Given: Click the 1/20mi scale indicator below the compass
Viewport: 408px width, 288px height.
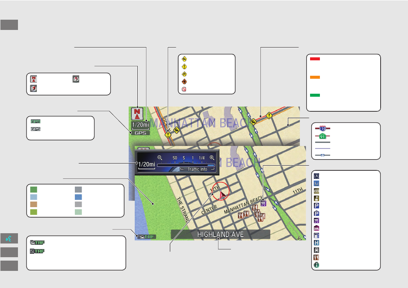Looking at the screenshot, I should (140, 125).
